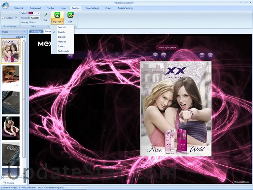Open the Background ribbon tab
This screenshot has width=253, height=190.
point(35,8)
